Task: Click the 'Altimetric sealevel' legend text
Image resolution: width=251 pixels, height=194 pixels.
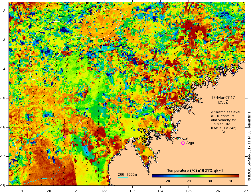Action: pos(226,112)
